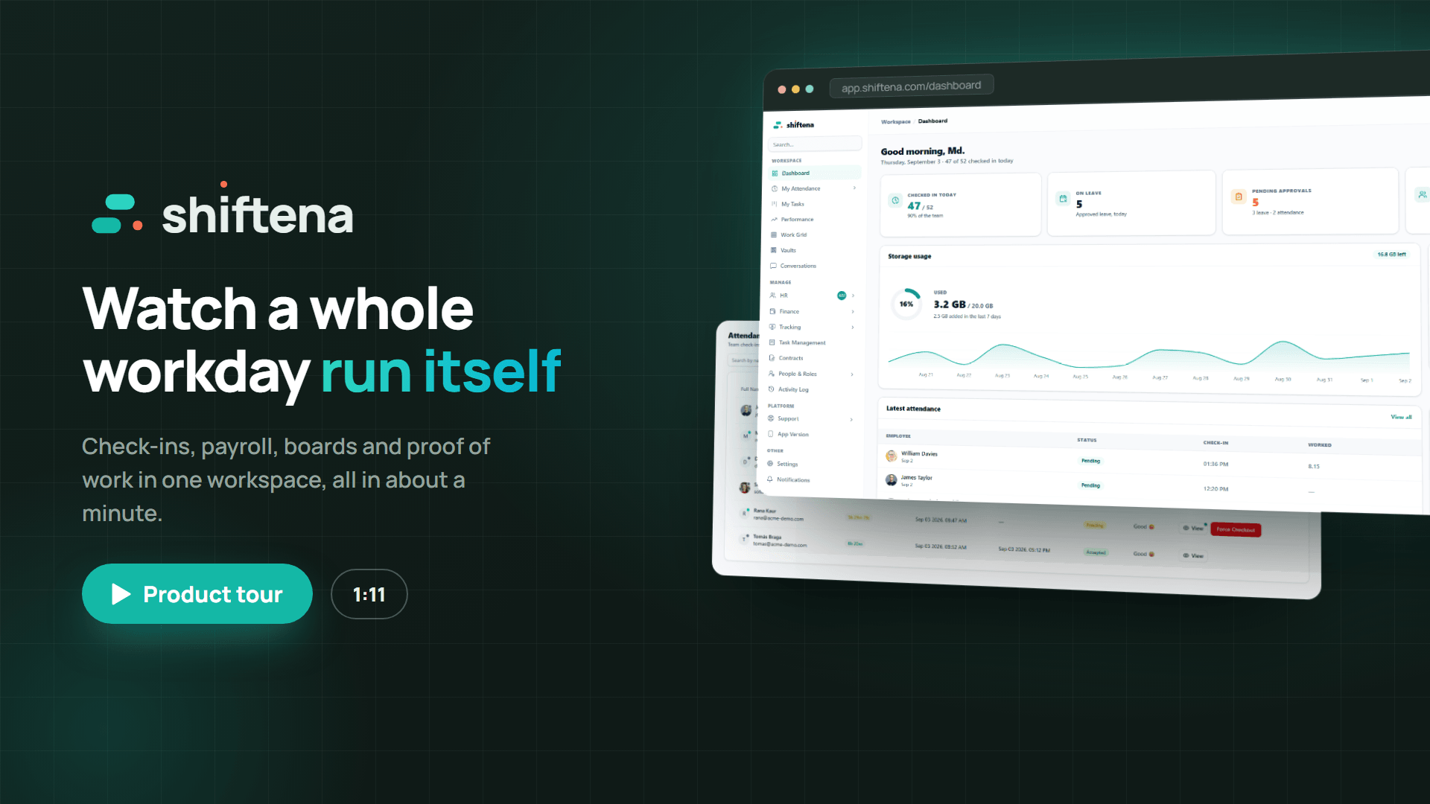Click the Tracking monitor icon
The height and width of the screenshot is (804, 1430).
coord(772,327)
